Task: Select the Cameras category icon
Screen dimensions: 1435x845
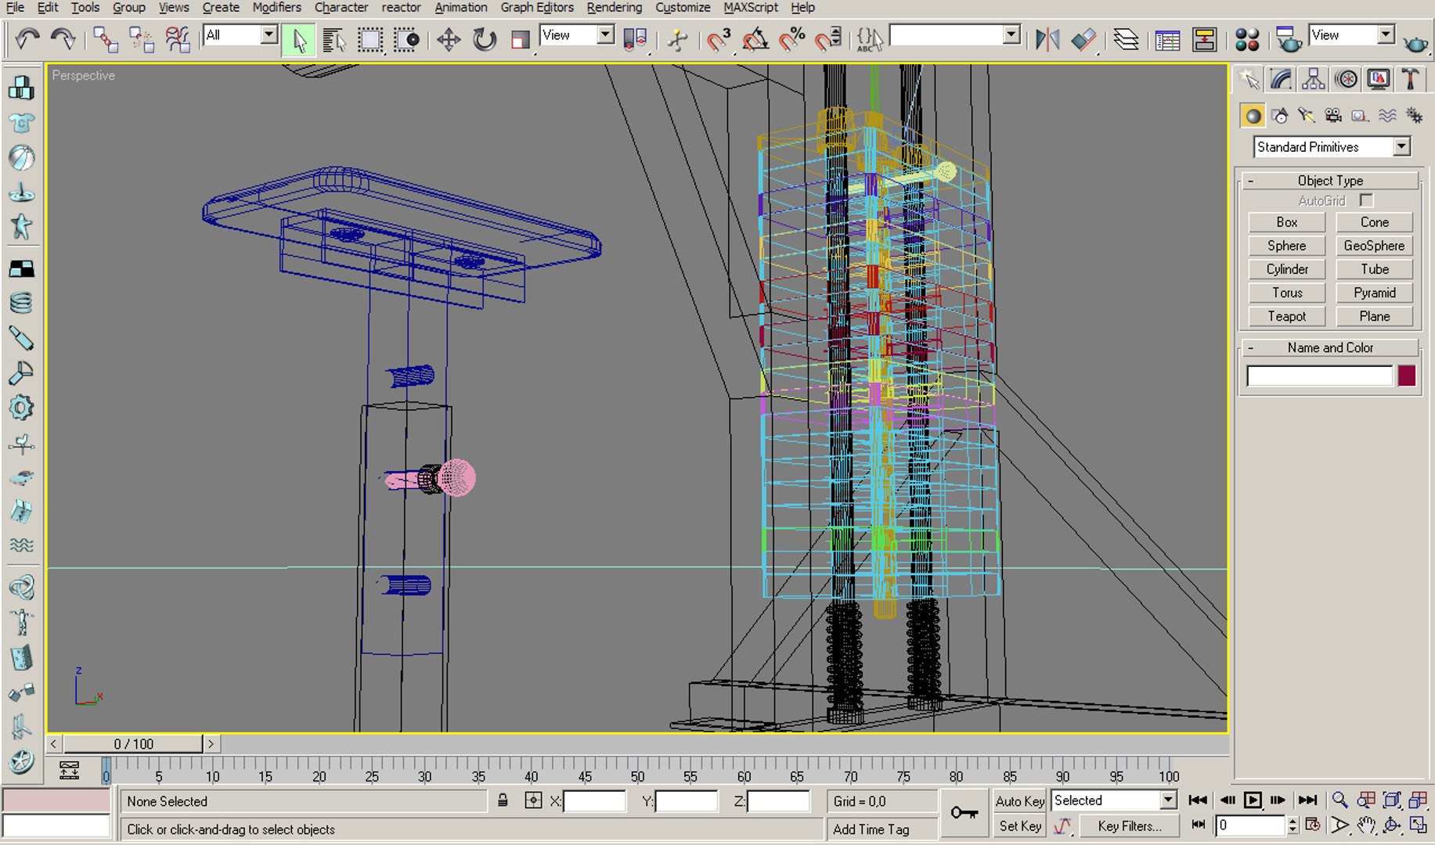Action: pos(1333,116)
